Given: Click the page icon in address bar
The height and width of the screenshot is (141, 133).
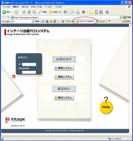Looking at the screenshot, I should pyautogui.click(x=12, y=17).
